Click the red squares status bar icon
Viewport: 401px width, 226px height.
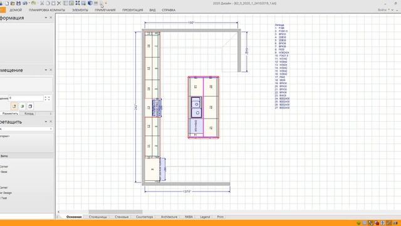(x=377, y=223)
